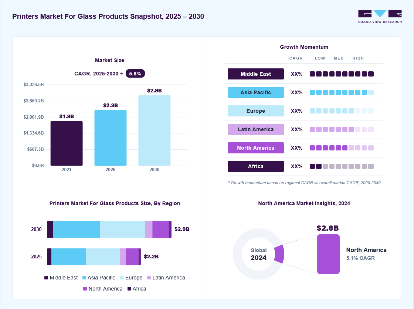Click the Africa region label
The height and width of the screenshot is (309, 414).
pos(255,166)
